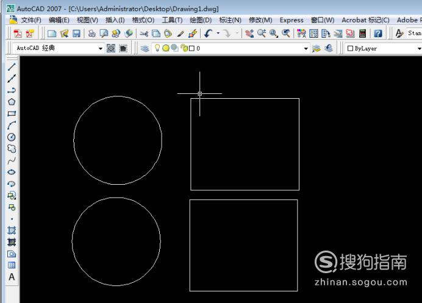The height and width of the screenshot is (303, 422).
Task: Open the Tool Palettes icon
Action: 326,34
